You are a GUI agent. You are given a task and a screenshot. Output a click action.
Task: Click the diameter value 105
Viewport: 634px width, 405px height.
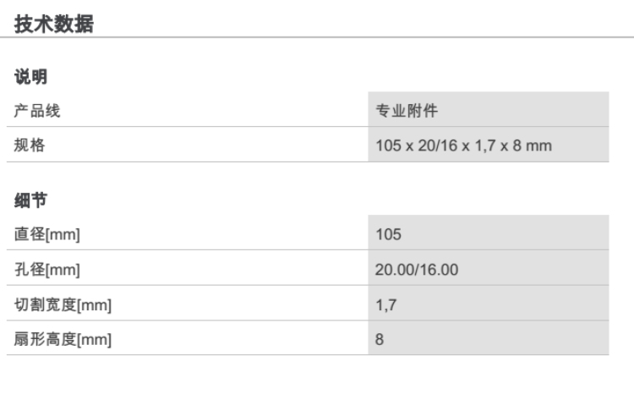[389, 234]
